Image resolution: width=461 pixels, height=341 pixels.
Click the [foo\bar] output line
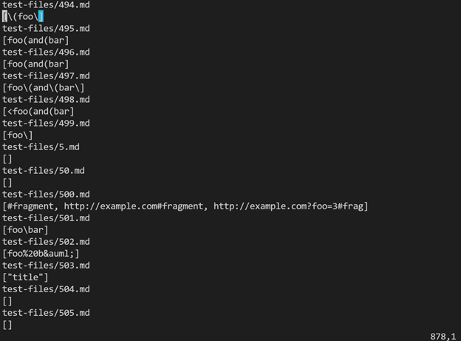25,230
